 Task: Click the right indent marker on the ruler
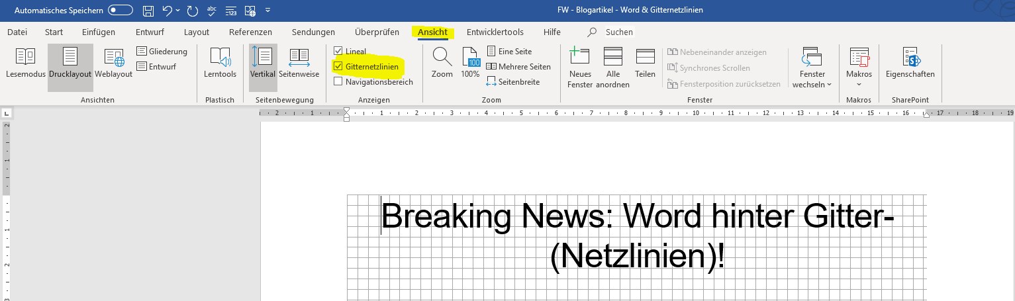[926, 114]
